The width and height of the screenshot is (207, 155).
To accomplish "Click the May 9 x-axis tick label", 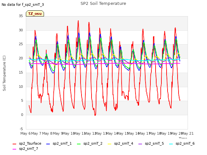I will tap(58, 133).
